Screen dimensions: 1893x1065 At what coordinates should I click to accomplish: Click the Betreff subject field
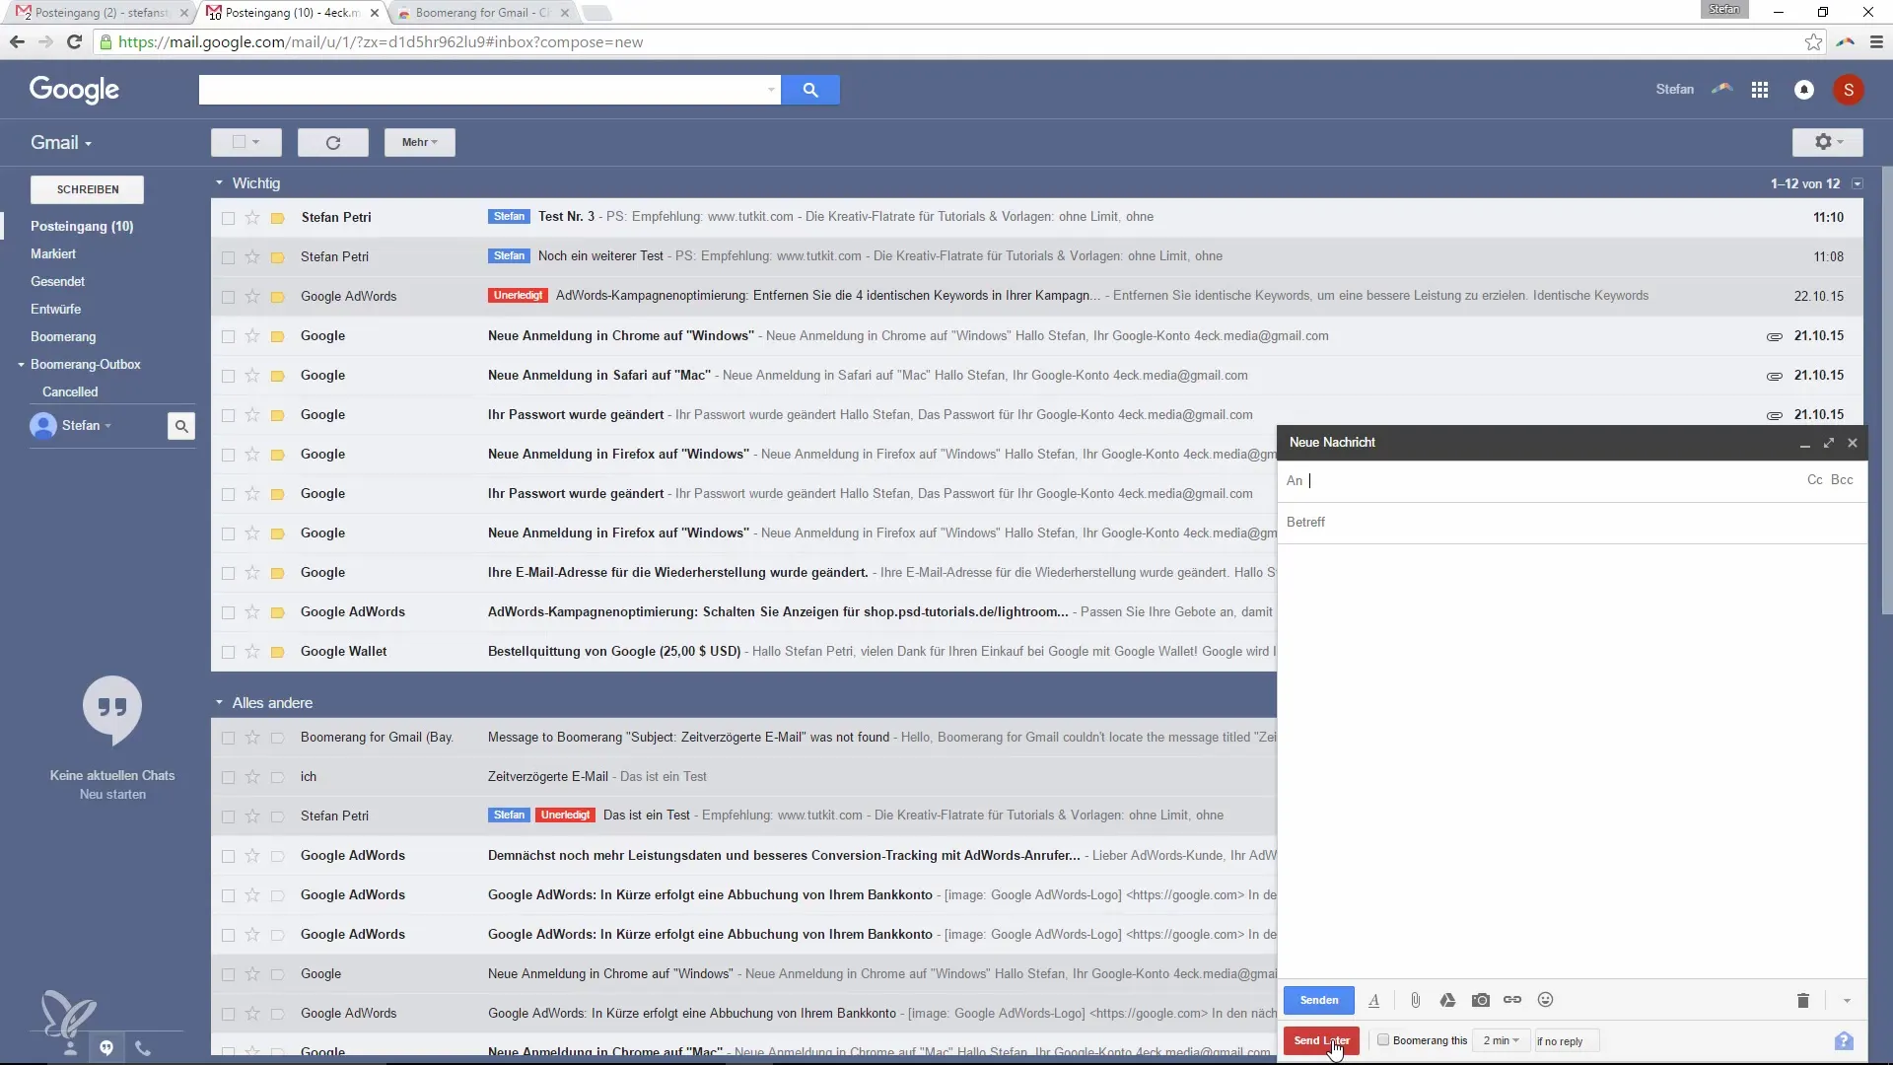(1572, 523)
